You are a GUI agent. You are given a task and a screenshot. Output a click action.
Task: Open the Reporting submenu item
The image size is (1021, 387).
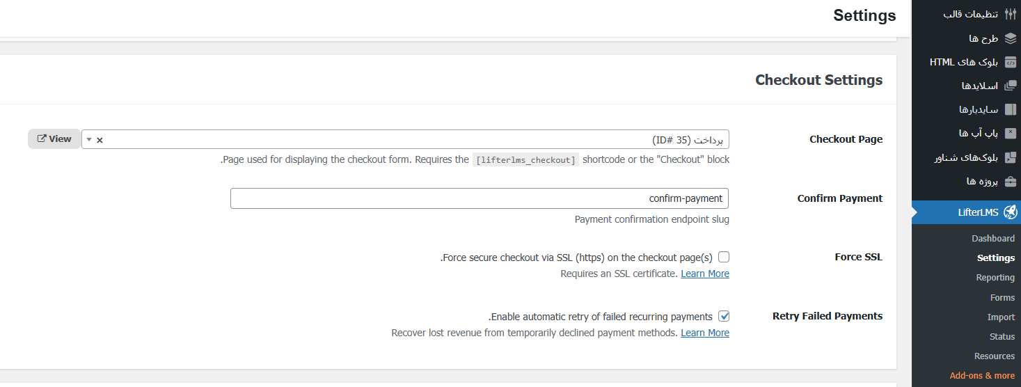pos(995,278)
